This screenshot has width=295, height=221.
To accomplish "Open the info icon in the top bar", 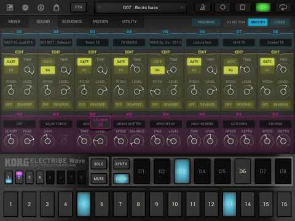I will point(41,7).
